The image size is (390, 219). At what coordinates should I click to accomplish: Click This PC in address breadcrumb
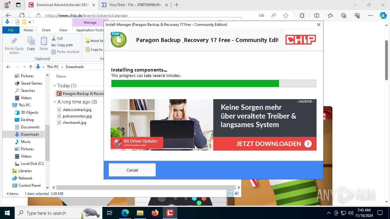tap(52, 67)
